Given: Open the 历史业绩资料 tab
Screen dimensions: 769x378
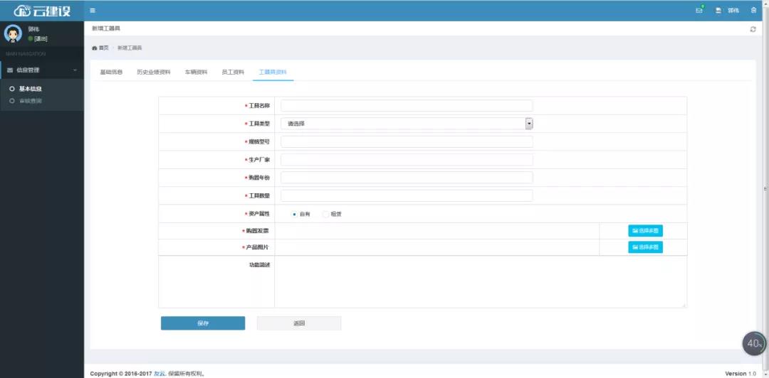Looking at the screenshot, I should (154, 72).
